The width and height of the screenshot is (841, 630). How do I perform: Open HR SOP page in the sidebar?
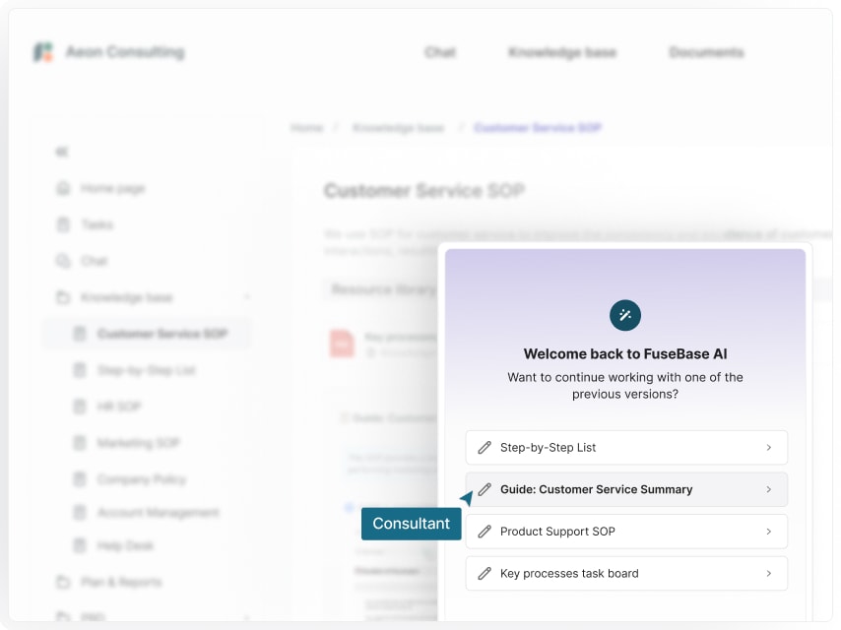119,407
